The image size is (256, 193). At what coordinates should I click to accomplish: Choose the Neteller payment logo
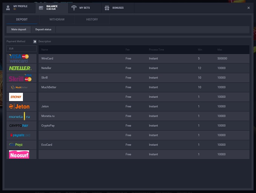point(20,68)
